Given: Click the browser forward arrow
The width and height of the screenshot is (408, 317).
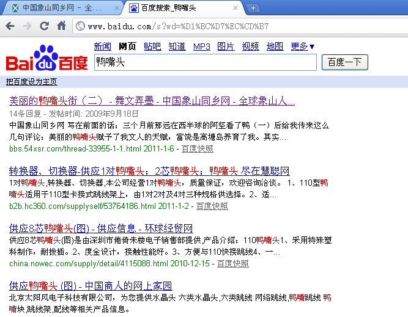Looking at the screenshot, I should pos(27,26).
